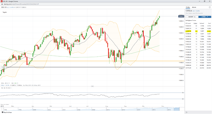Remove the BOLL indicator with its X
Screen dimensions: 212x114
coord(9,83)
